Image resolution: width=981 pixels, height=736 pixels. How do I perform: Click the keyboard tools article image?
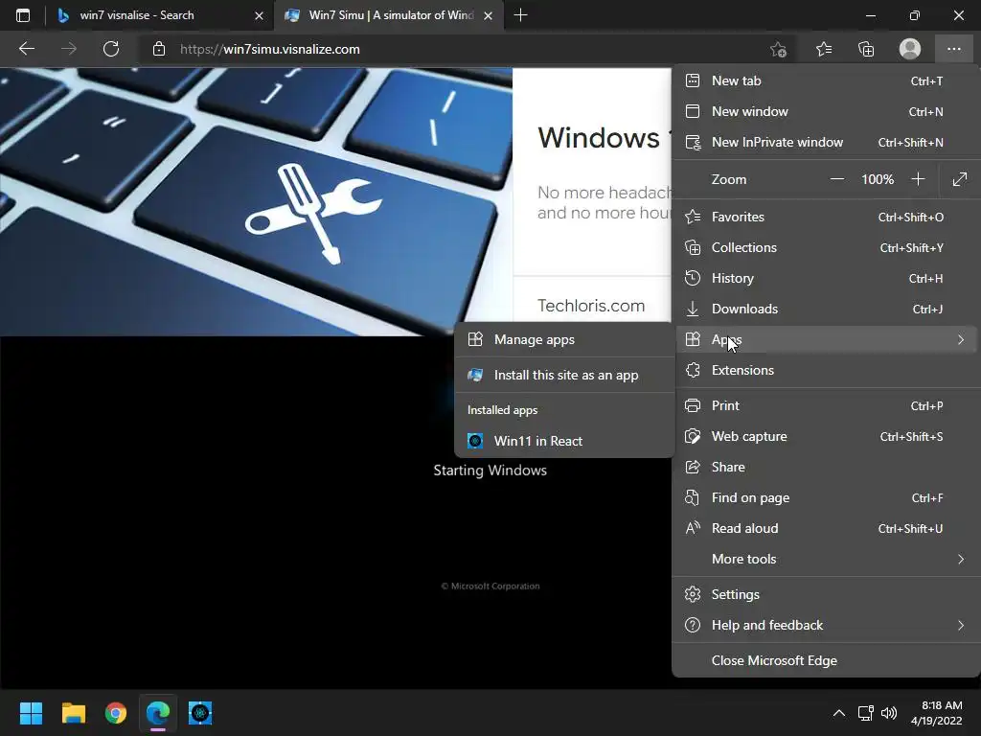[x=256, y=201]
